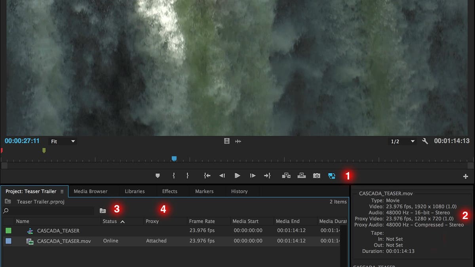475x267 pixels.
Task: Open Source Monitor settings via wrench icon
Action: tap(425, 141)
